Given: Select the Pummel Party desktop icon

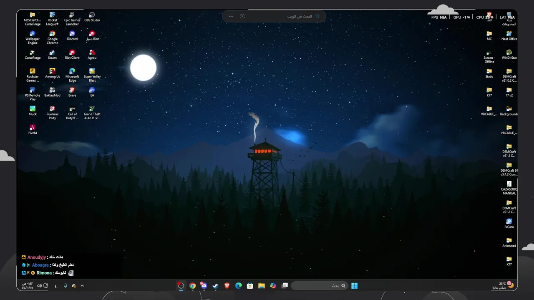Looking at the screenshot, I should point(52,113).
